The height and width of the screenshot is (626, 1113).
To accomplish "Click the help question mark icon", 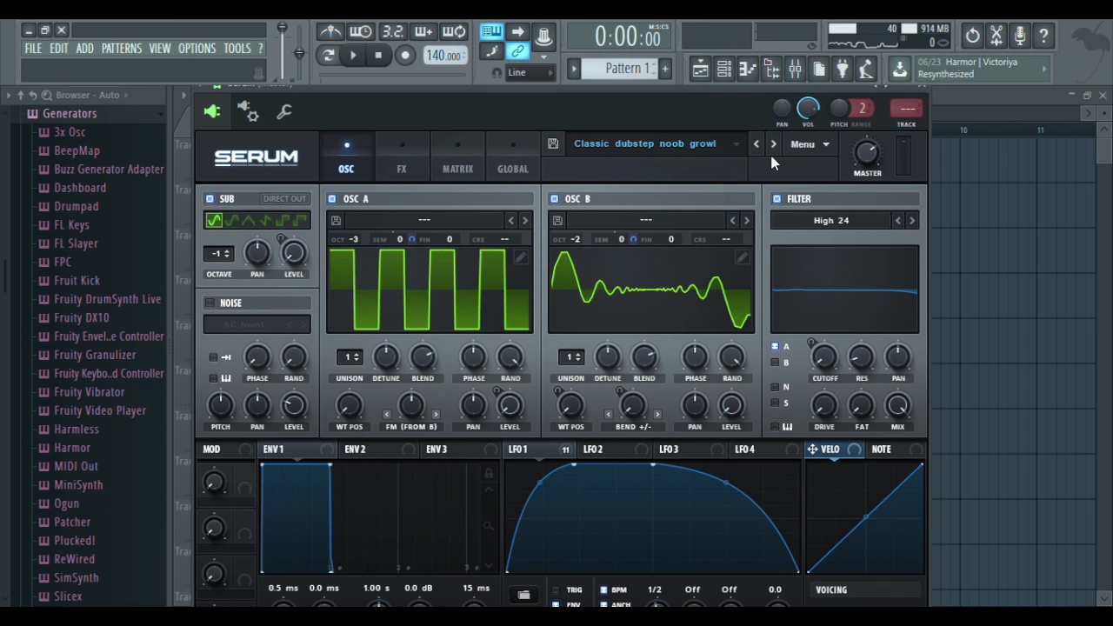I will (1043, 36).
